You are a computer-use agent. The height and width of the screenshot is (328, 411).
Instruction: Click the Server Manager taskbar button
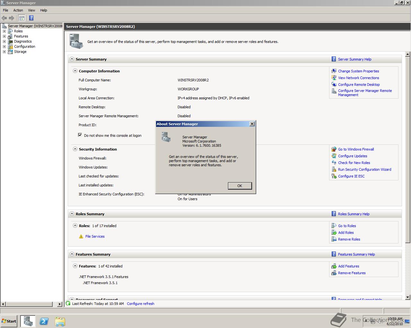coord(28,321)
